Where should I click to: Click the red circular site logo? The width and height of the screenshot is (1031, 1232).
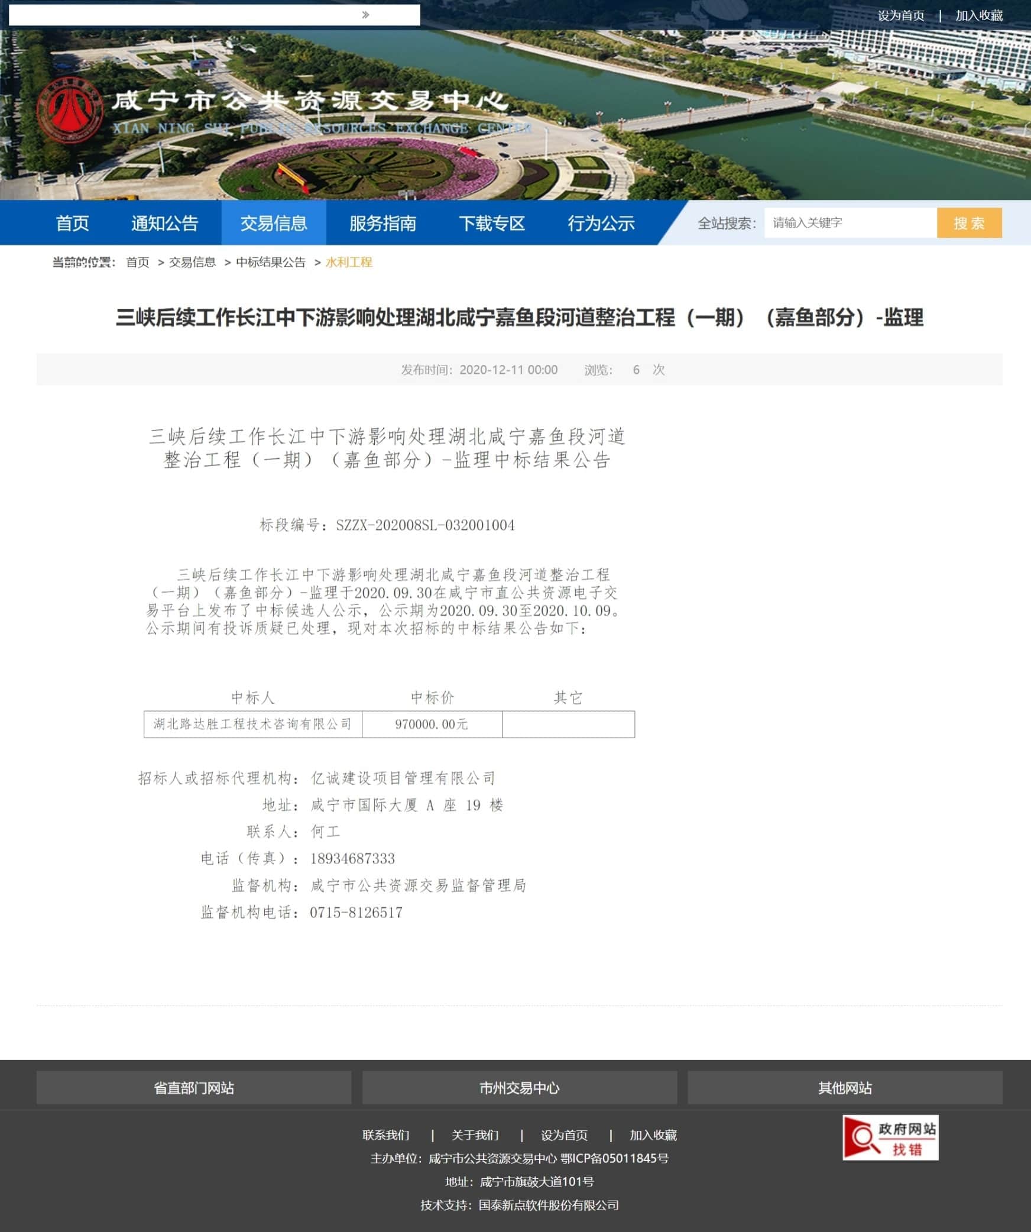point(70,111)
